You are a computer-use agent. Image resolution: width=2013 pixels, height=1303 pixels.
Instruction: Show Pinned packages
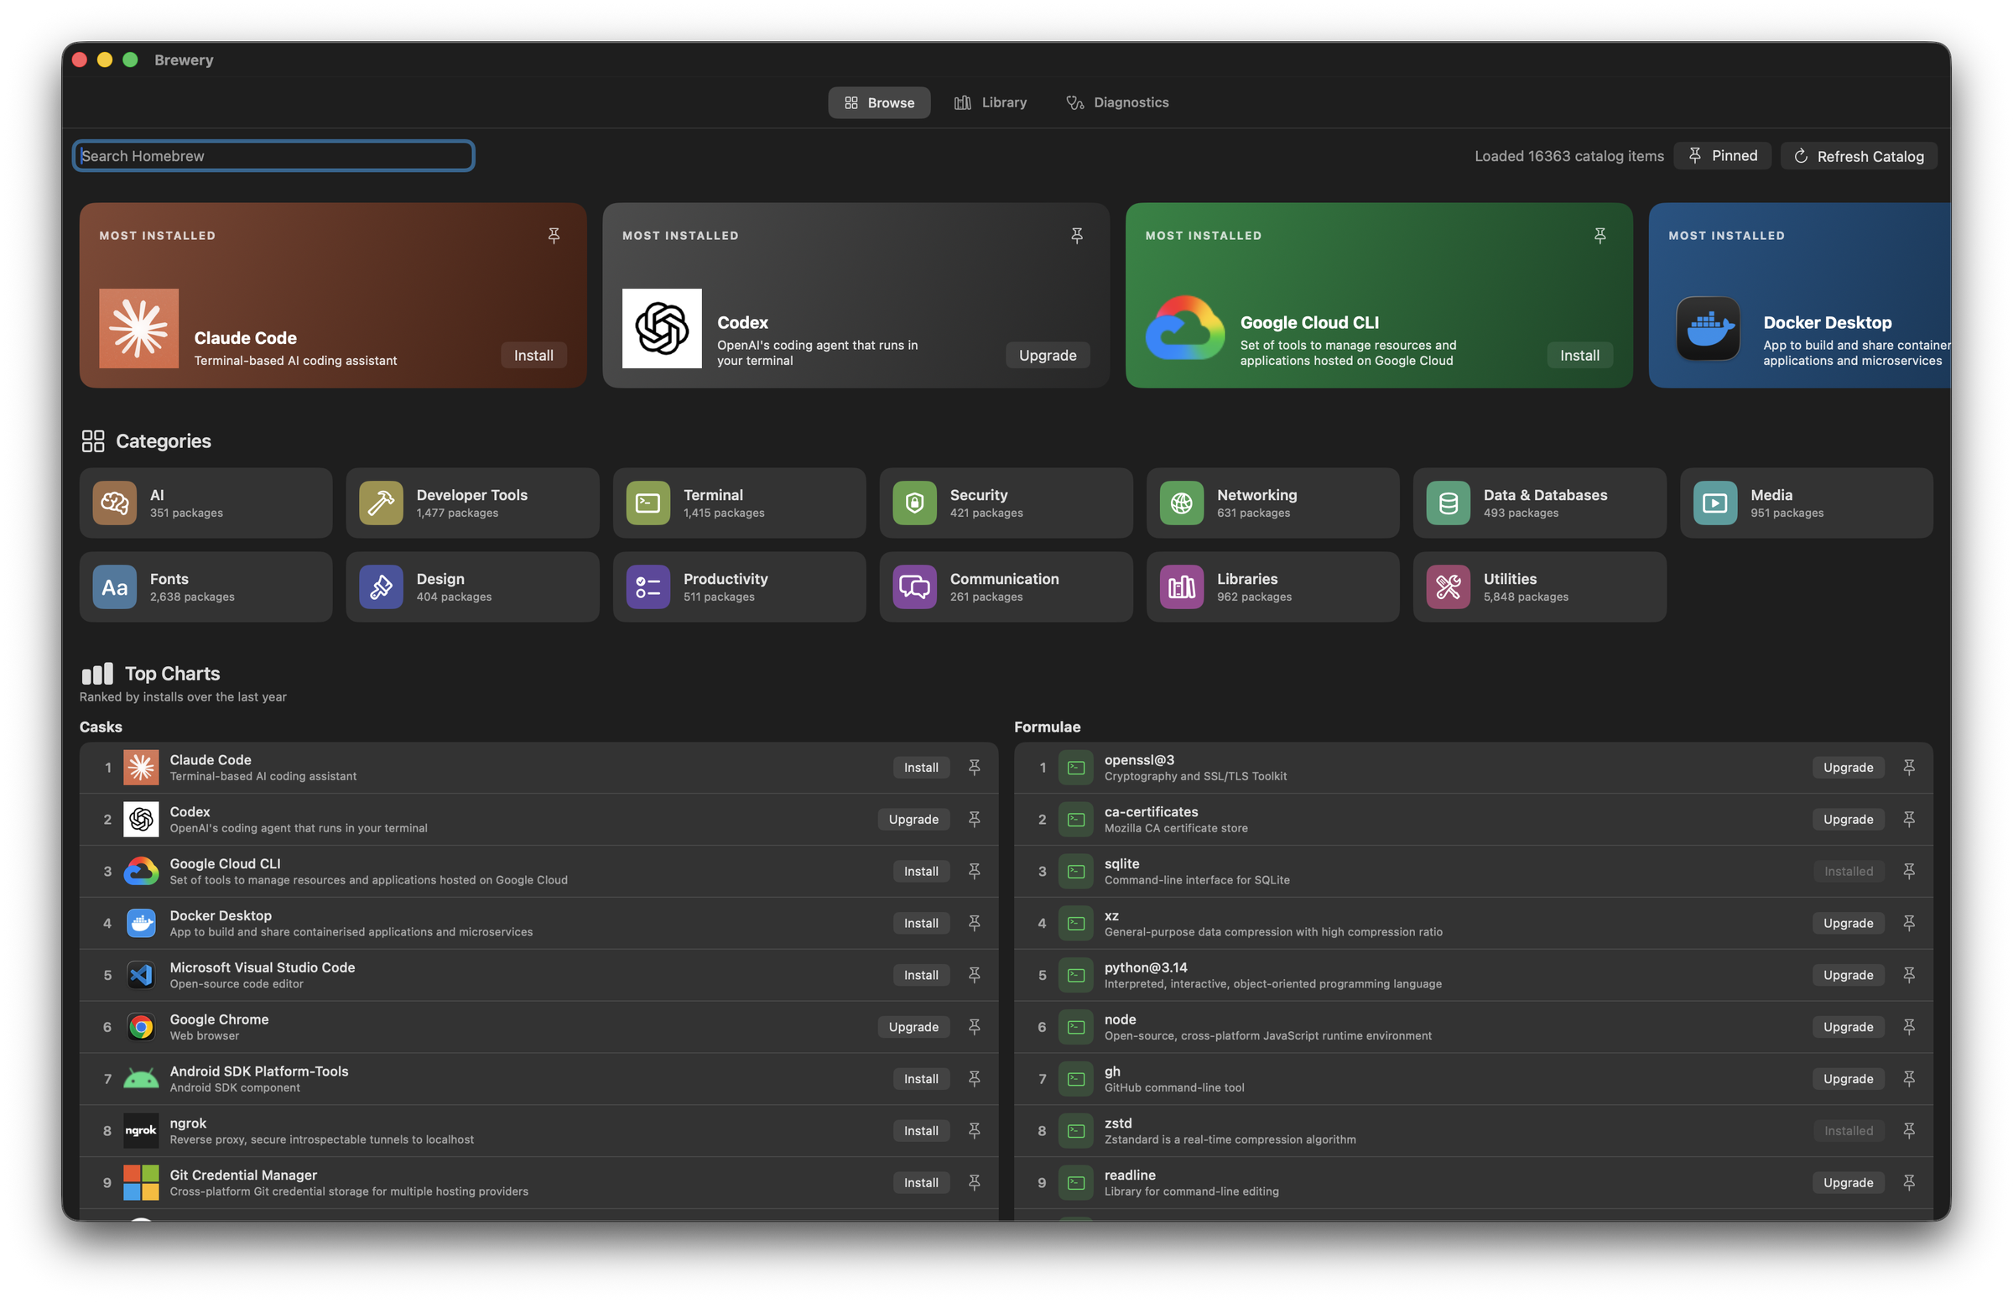click(1722, 156)
